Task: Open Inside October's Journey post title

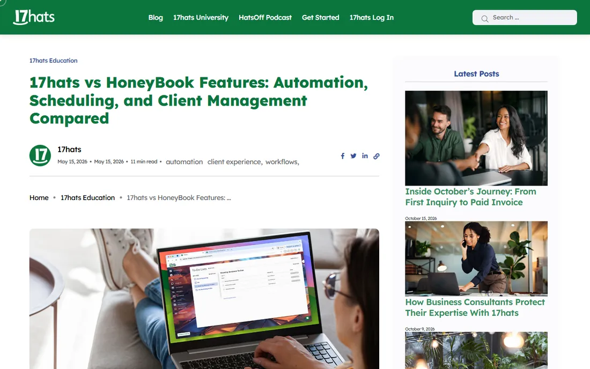Action: [471, 197]
